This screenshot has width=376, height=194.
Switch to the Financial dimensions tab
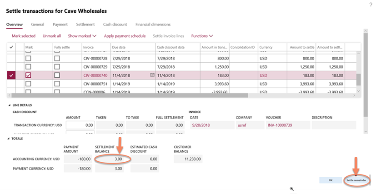coord(153,25)
